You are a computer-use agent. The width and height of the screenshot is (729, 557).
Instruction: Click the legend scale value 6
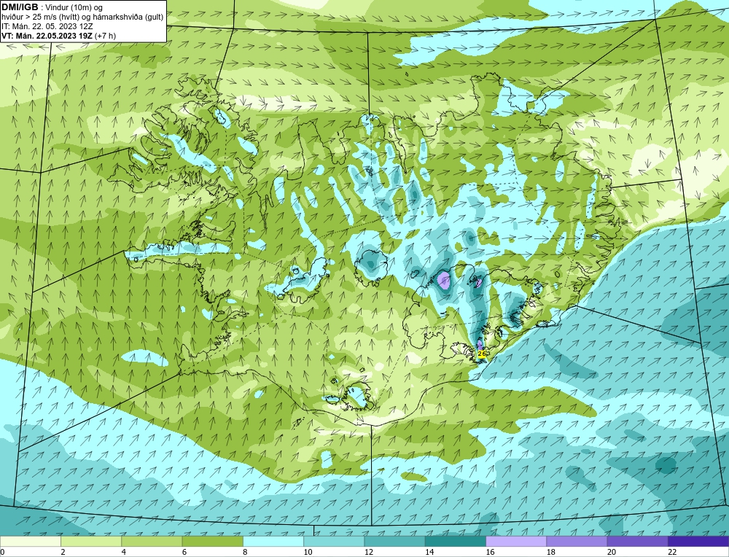184,552
